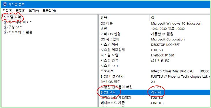211x108 pixels.
Task: Open the 파일(F) menu
Action: pos(8,11)
